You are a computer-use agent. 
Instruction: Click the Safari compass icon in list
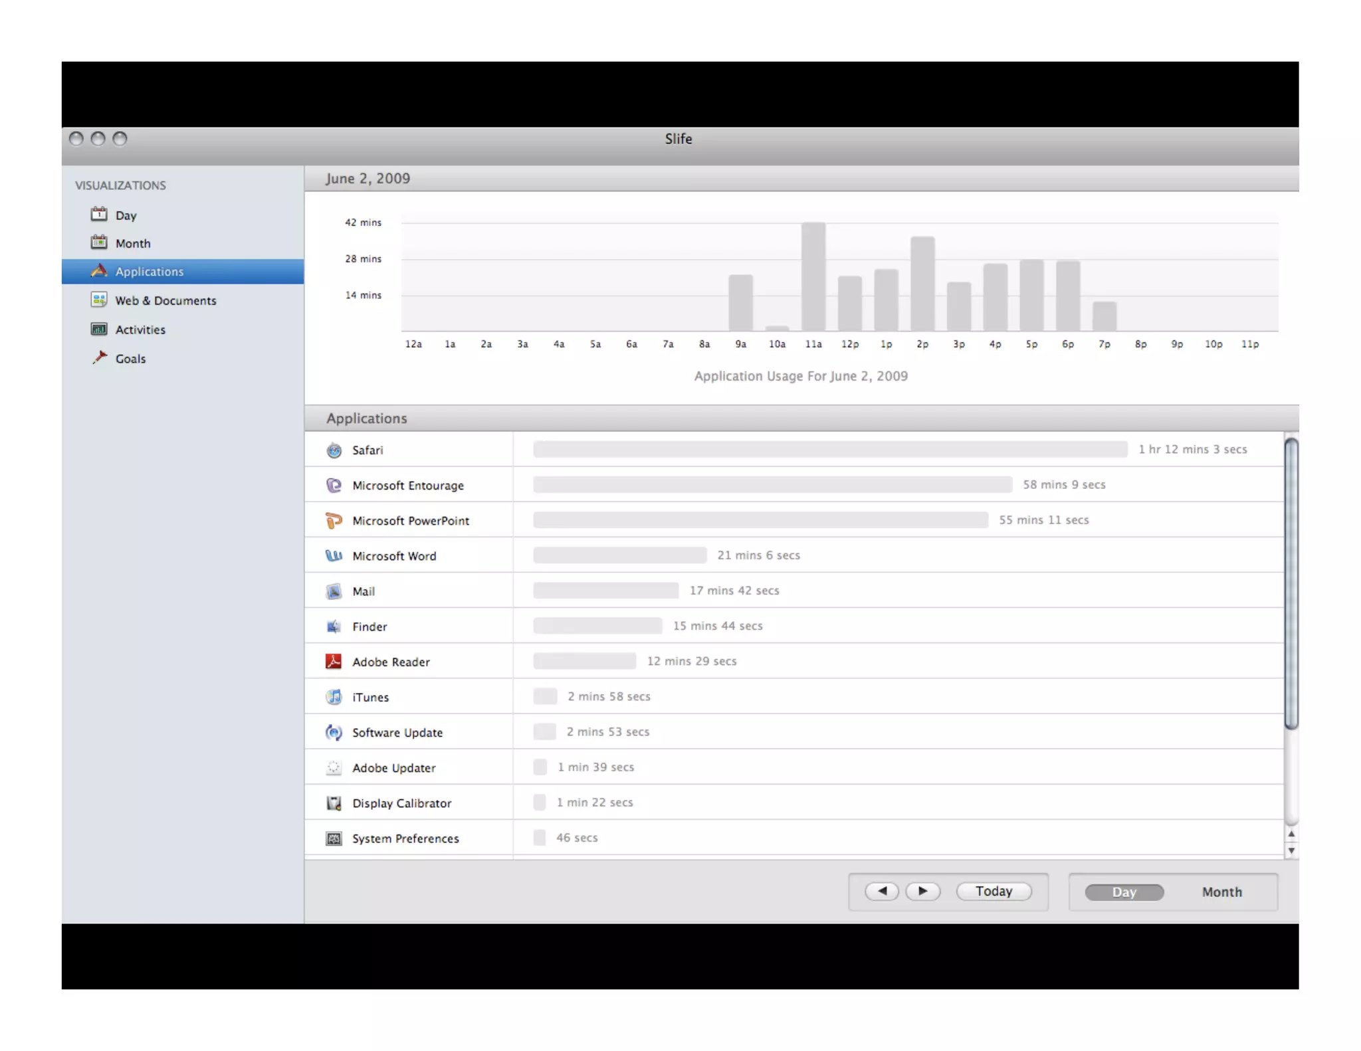[334, 450]
